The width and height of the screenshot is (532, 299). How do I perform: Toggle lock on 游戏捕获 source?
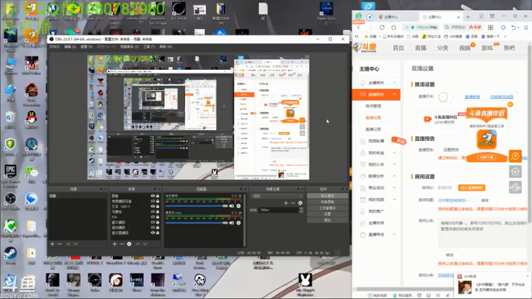158,227
